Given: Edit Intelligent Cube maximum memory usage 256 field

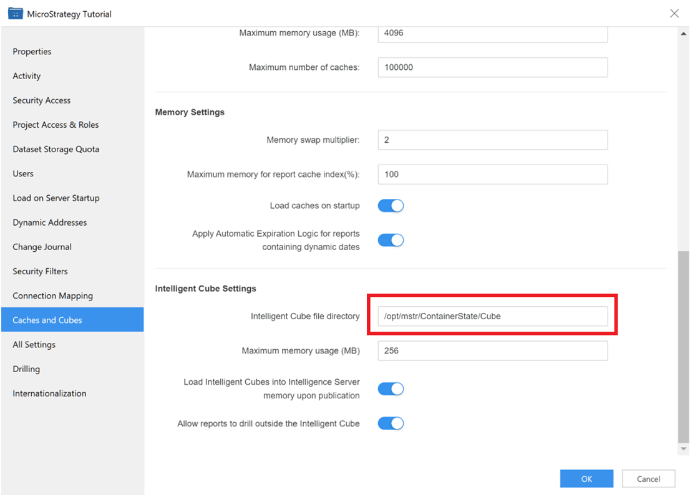Looking at the screenshot, I should (493, 351).
